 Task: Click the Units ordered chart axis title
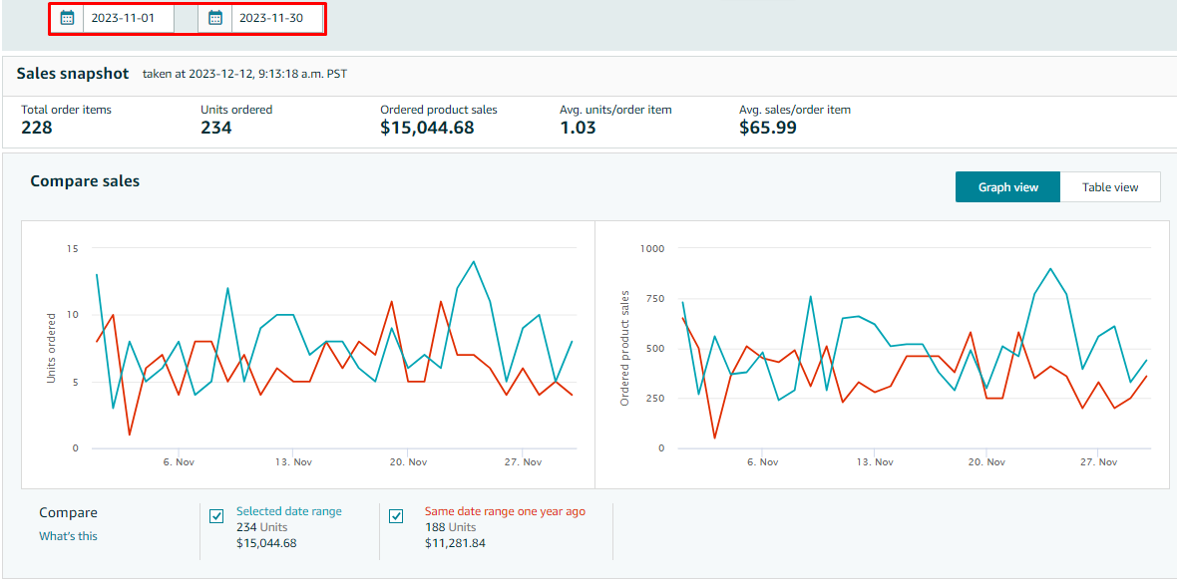click(x=52, y=348)
